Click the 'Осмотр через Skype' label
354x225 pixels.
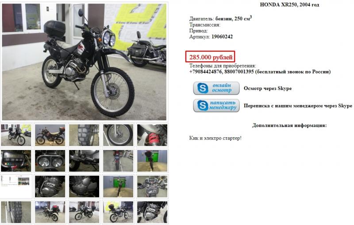(268, 88)
